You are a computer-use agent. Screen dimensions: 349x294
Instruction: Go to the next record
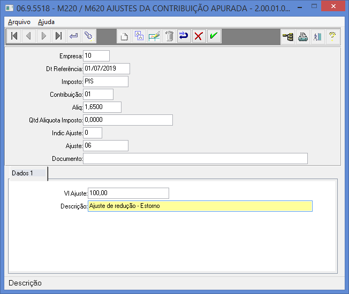pos(44,36)
